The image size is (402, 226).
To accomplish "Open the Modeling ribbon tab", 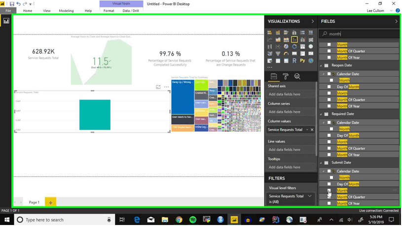I will click(x=66, y=11).
